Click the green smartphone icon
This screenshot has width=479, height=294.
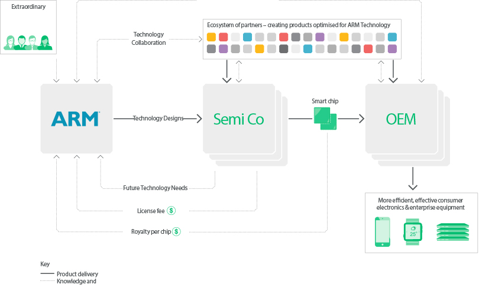[x=383, y=231]
